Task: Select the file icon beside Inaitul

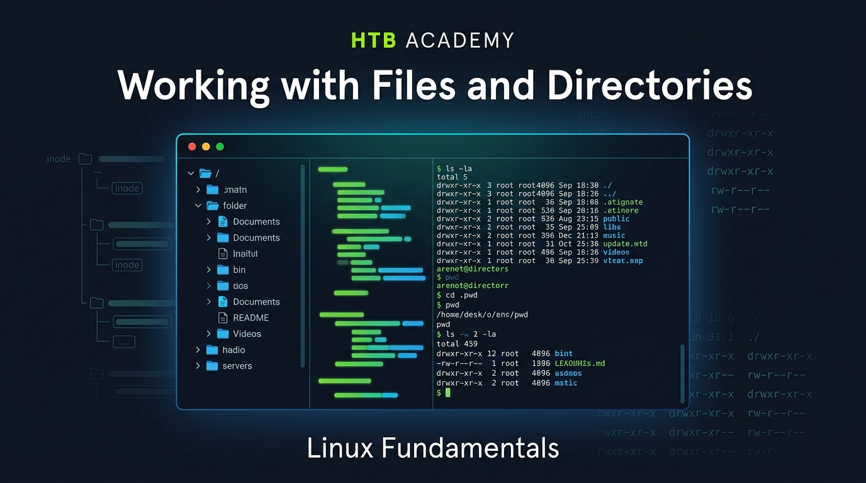Action: click(x=223, y=253)
